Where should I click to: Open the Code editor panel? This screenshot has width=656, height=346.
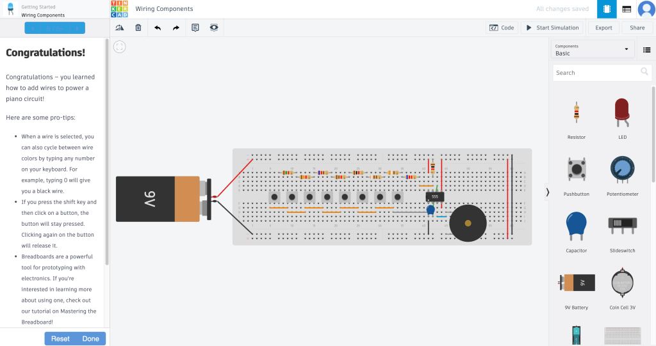pos(502,28)
